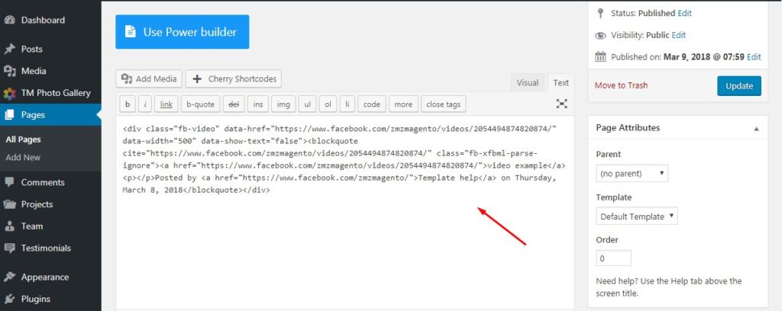Click the Status pin icon
Viewport: 782px width, 311px height.
point(600,14)
